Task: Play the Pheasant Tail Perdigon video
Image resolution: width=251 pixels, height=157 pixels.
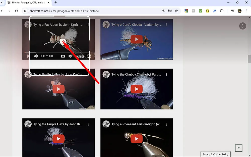Action: click(137, 139)
